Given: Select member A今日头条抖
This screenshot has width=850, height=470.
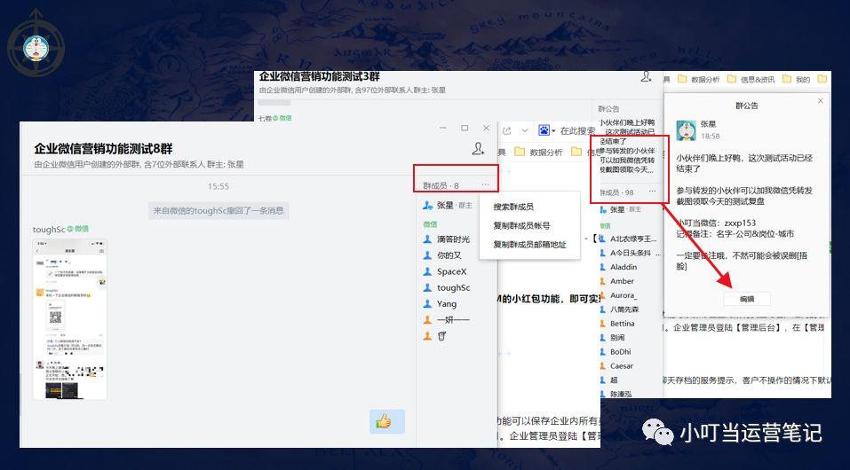Looking at the screenshot, I should (629, 253).
